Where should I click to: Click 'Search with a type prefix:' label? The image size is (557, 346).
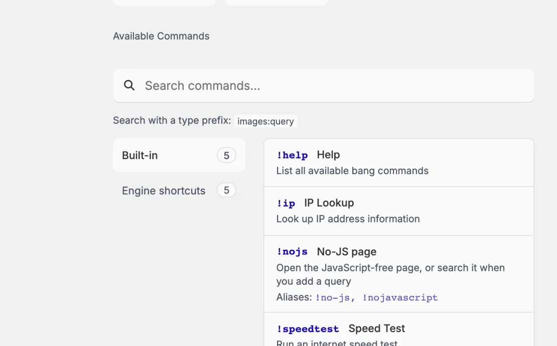pyautogui.click(x=172, y=120)
